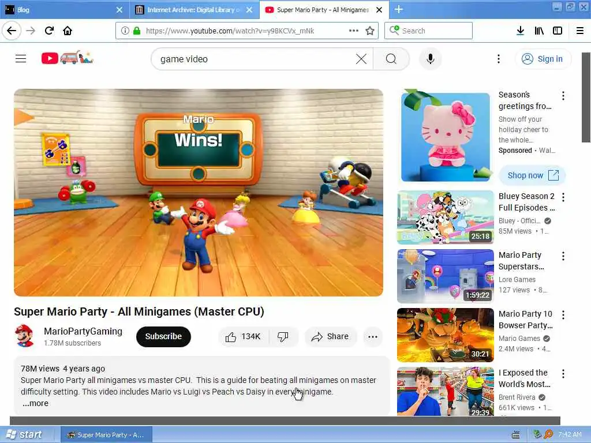Image resolution: width=591 pixels, height=443 pixels.
Task: Open options menu for Mario Party 10 video
Action: 563,315
